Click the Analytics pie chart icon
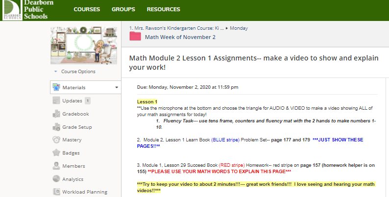This screenshot has width=389, height=197. tap(56, 179)
